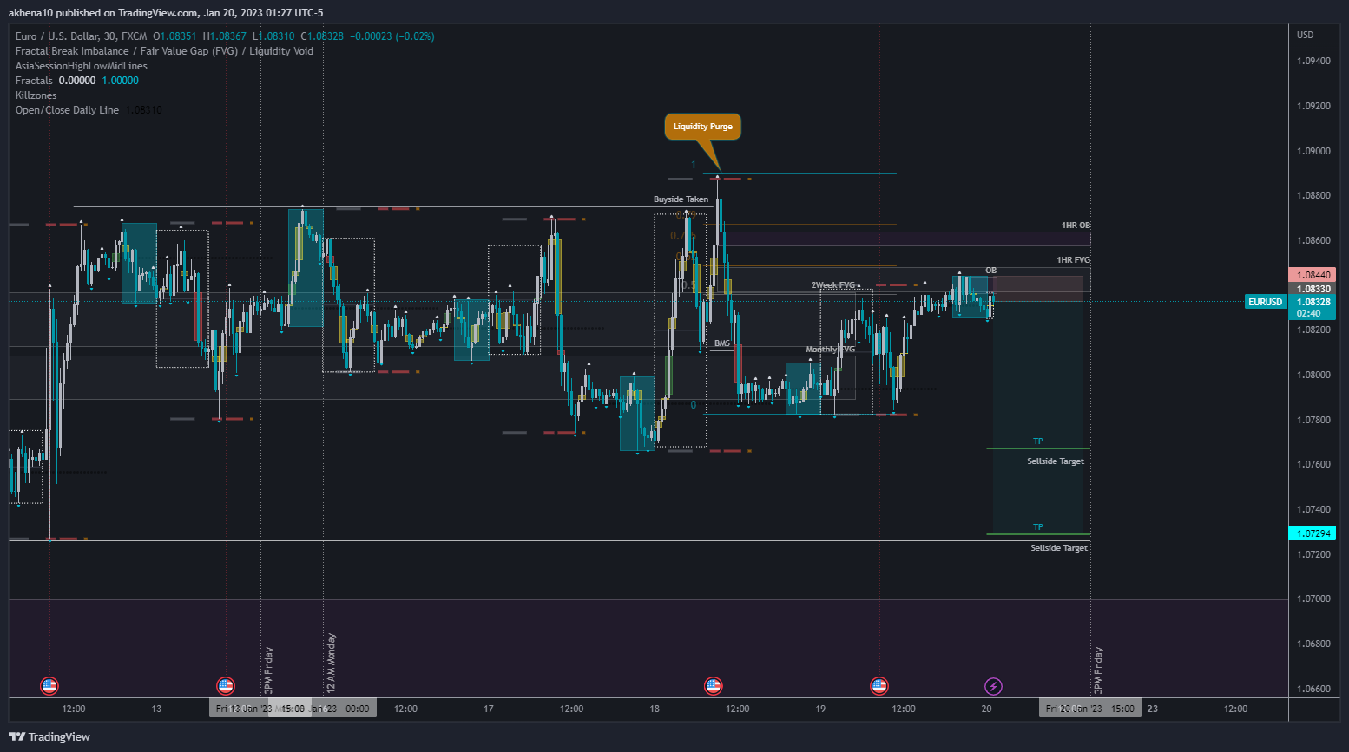Select the upper Sellside Target label
Image resolution: width=1349 pixels, height=752 pixels.
(1056, 461)
